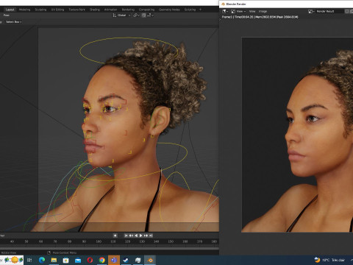
Task: Click the auto keying record button
Action: click(115, 236)
